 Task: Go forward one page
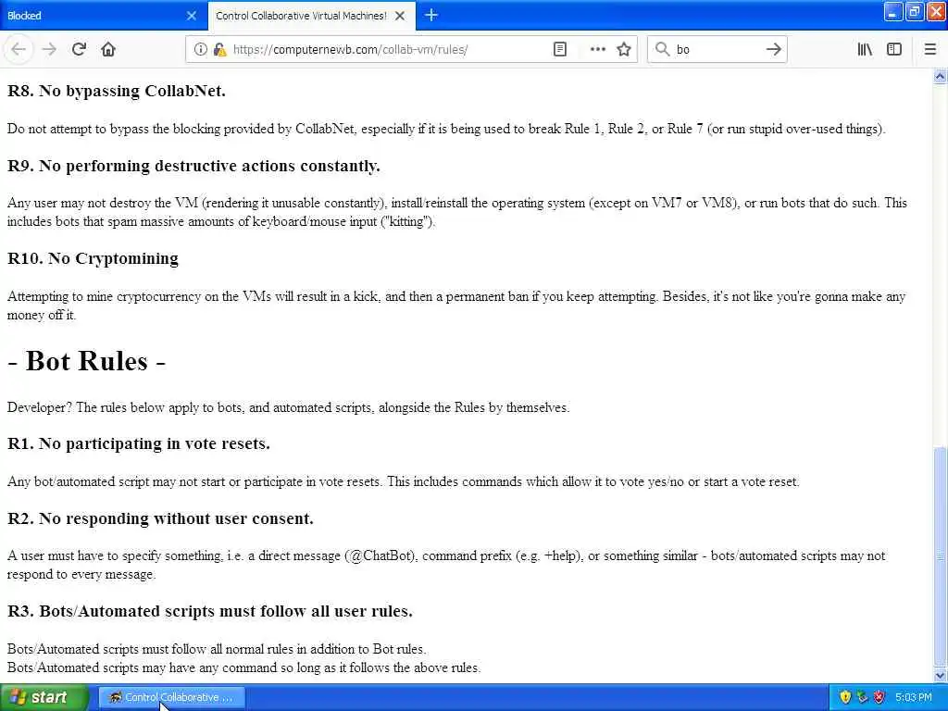pyautogui.click(x=49, y=50)
